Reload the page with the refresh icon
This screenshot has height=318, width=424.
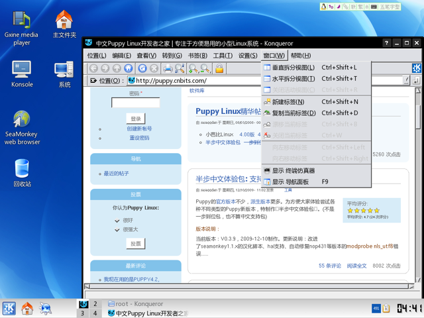pos(142,68)
